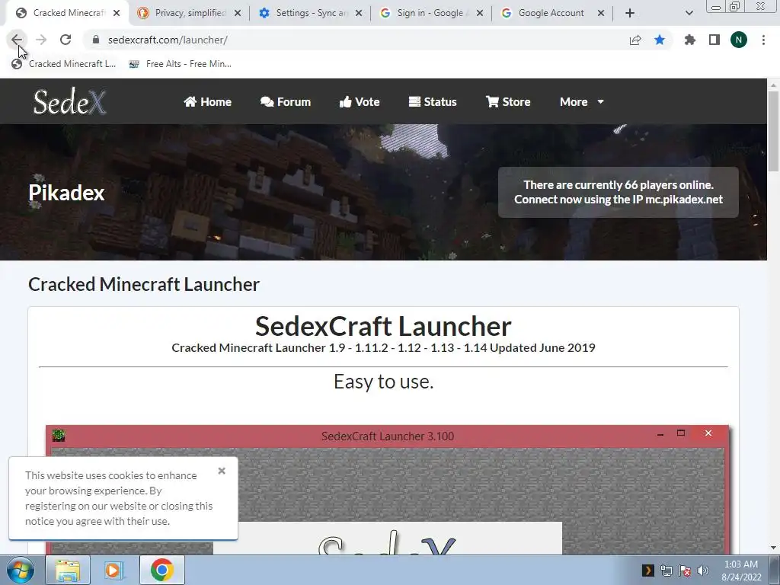Reload the page with the refresh icon
Screen dimensions: 780x585
[x=66, y=40]
